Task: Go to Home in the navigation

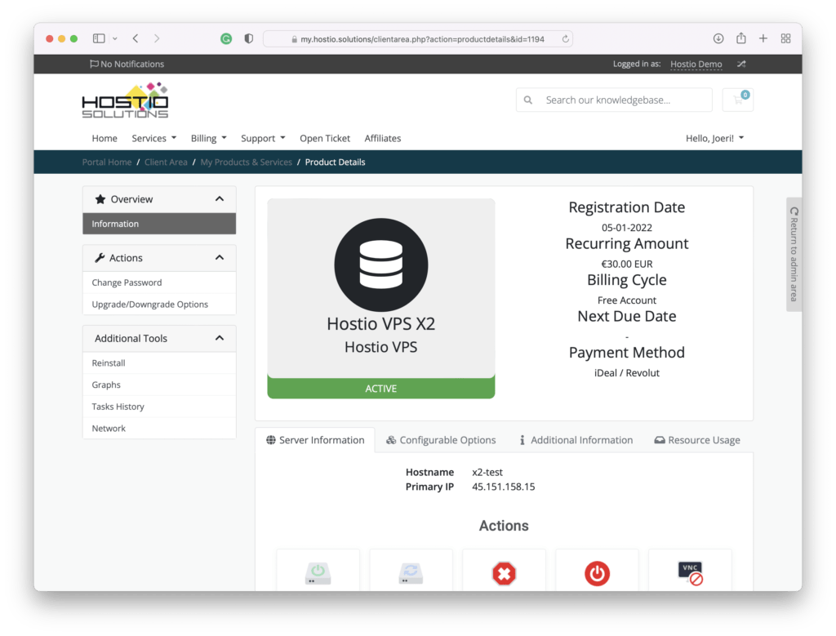Action: [104, 138]
